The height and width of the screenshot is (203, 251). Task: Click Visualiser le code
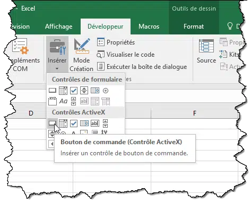(126, 55)
